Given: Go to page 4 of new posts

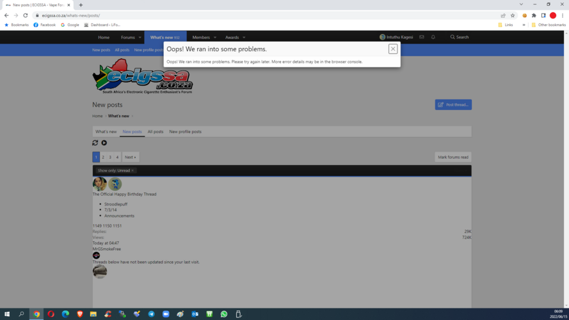Looking at the screenshot, I should (x=117, y=157).
